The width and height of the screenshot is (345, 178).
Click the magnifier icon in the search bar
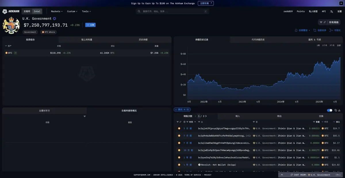pyautogui.click(x=139, y=11)
